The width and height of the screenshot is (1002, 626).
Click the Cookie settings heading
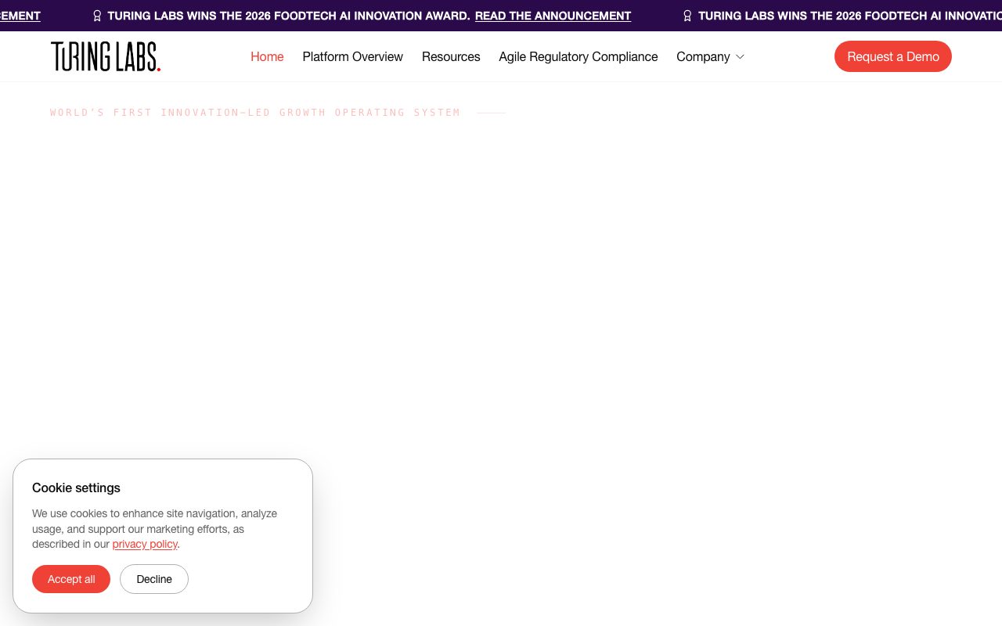[76, 487]
